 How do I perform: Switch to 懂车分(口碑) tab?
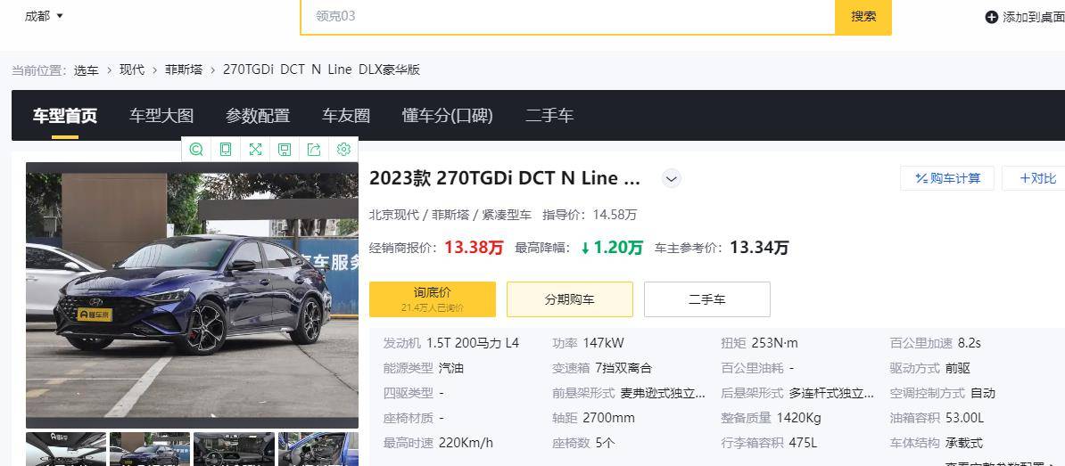click(448, 116)
